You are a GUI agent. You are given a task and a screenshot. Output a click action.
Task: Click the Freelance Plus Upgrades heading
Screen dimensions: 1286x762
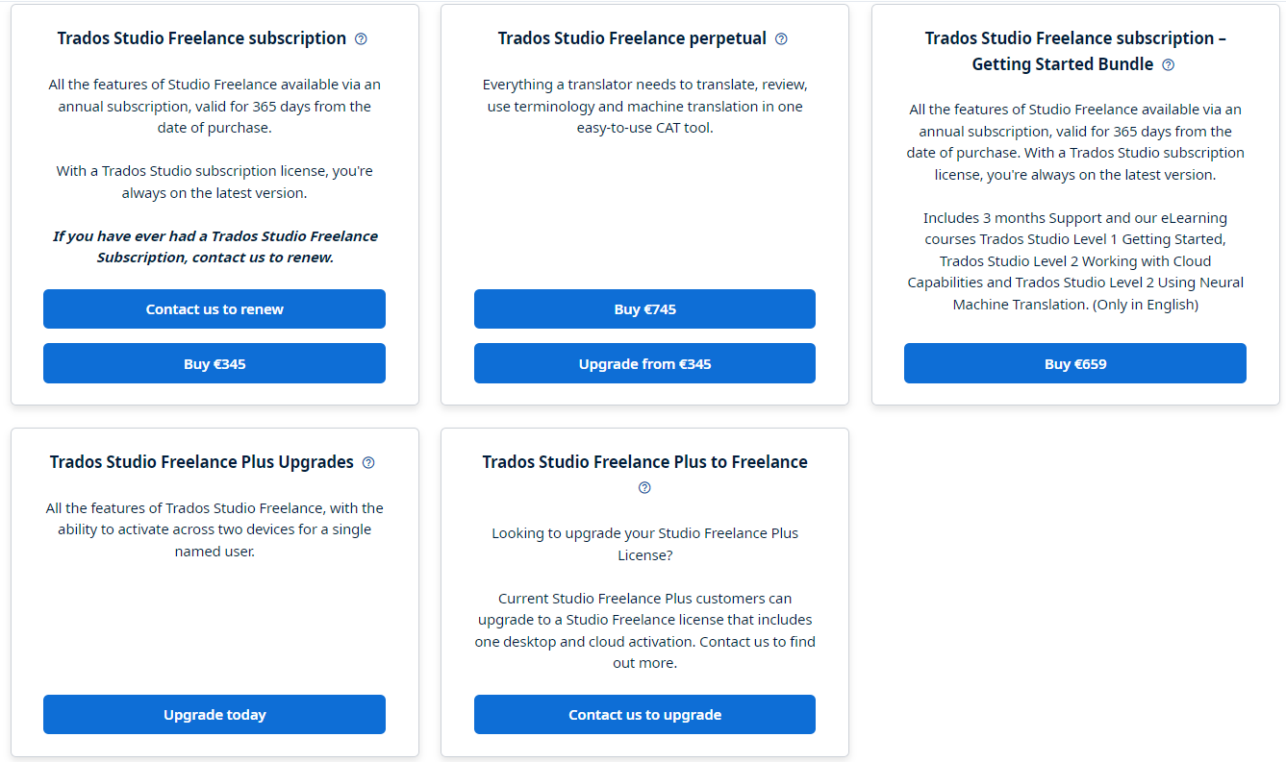coord(202,462)
